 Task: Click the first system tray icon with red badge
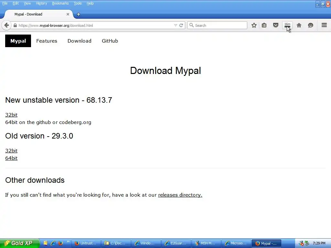301,243
